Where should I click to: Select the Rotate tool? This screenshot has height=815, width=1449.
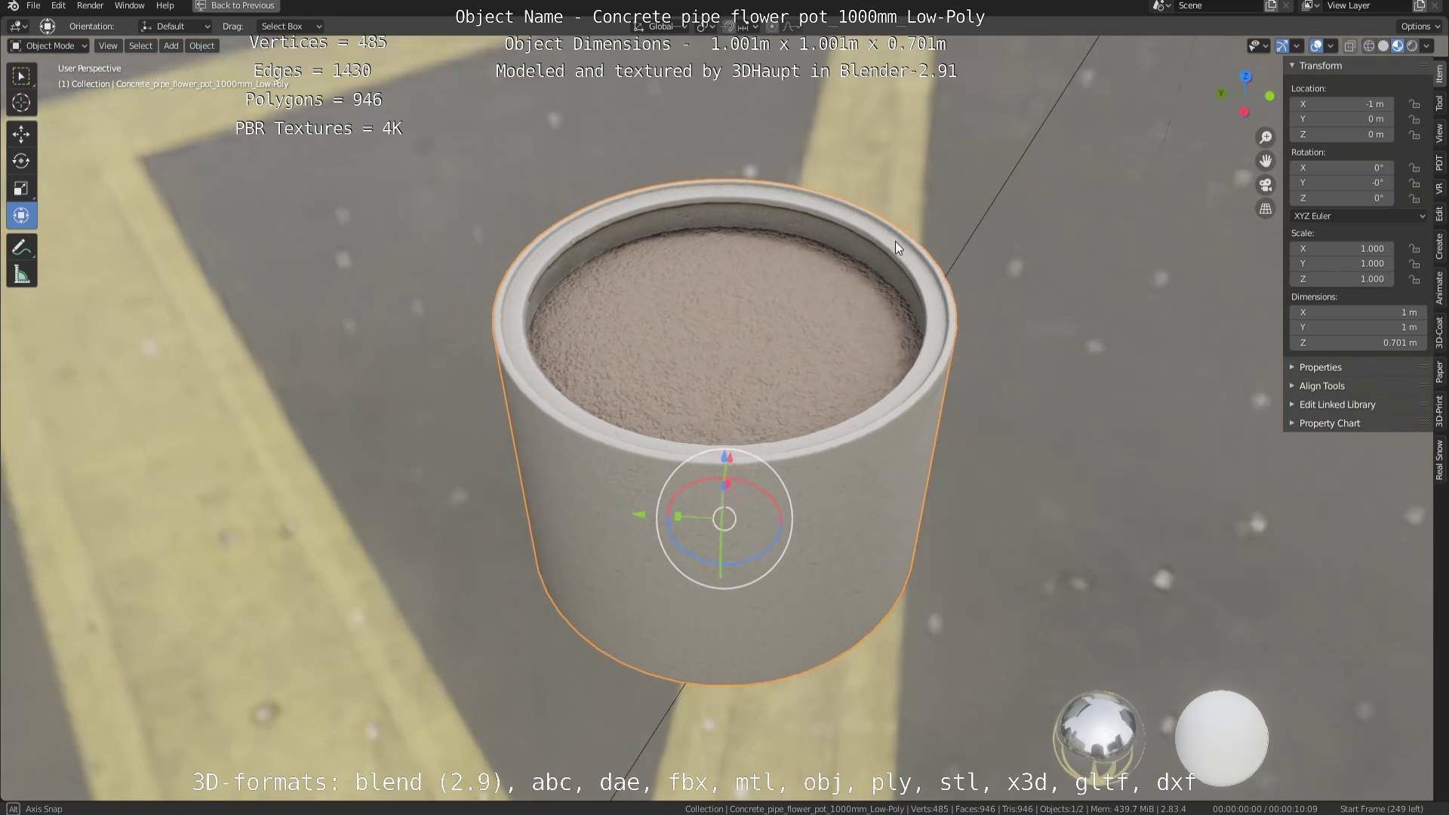[x=21, y=161]
